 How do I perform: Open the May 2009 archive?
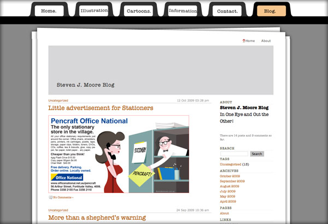click(227, 196)
